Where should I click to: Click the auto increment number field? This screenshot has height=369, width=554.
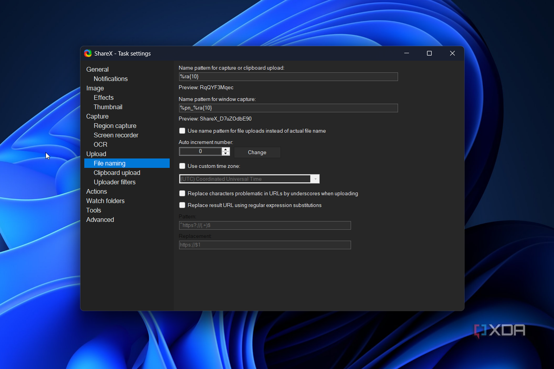click(x=200, y=152)
